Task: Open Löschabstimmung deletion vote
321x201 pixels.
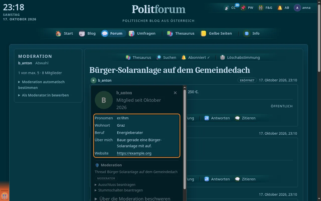Action: 240,58
